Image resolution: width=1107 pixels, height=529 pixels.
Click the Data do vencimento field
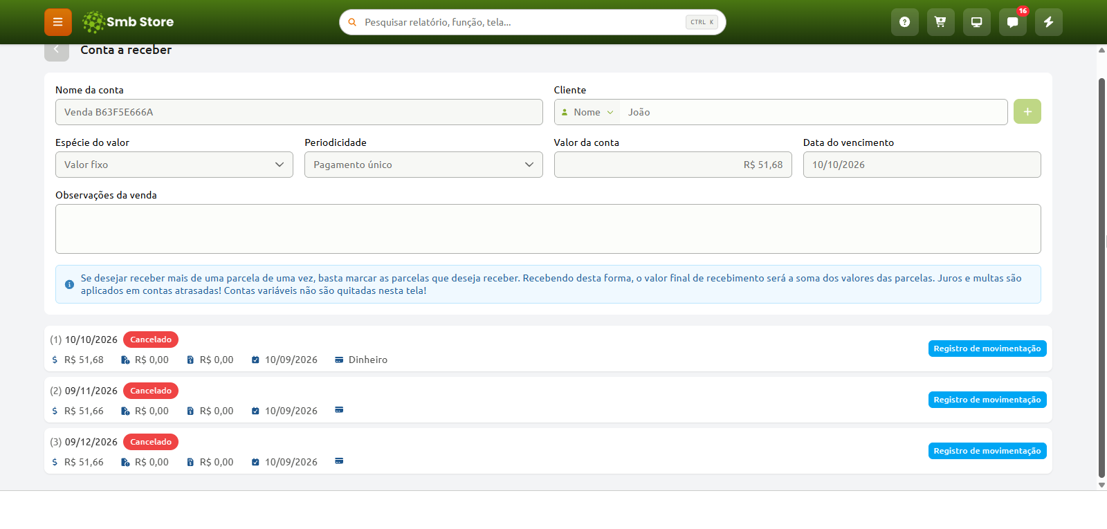(x=922, y=165)
